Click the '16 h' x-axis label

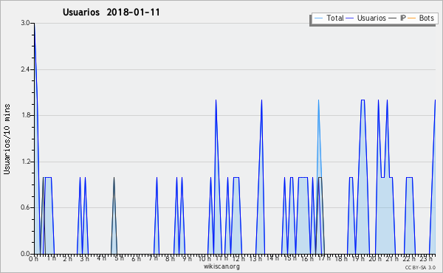point(307,259)
